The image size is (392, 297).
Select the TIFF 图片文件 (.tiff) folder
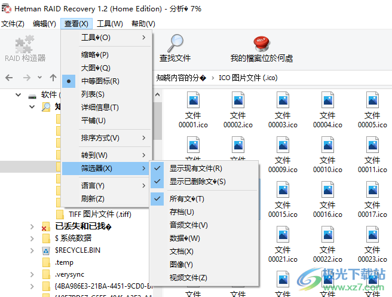pyautogui.click(x=100, y=215)
